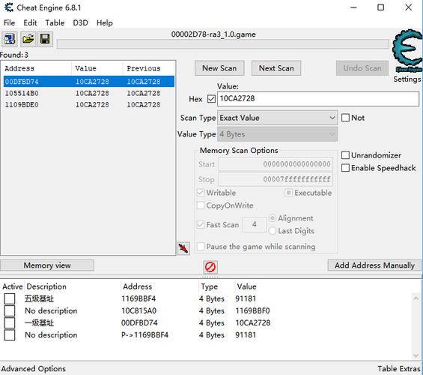Open the Table menu
The height and width of the screenshot is (375, 423).
(55, 22)
